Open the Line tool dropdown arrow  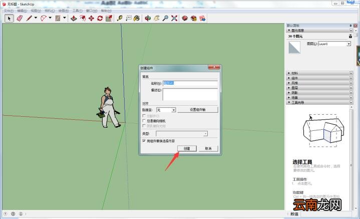[x=36, y=18]
